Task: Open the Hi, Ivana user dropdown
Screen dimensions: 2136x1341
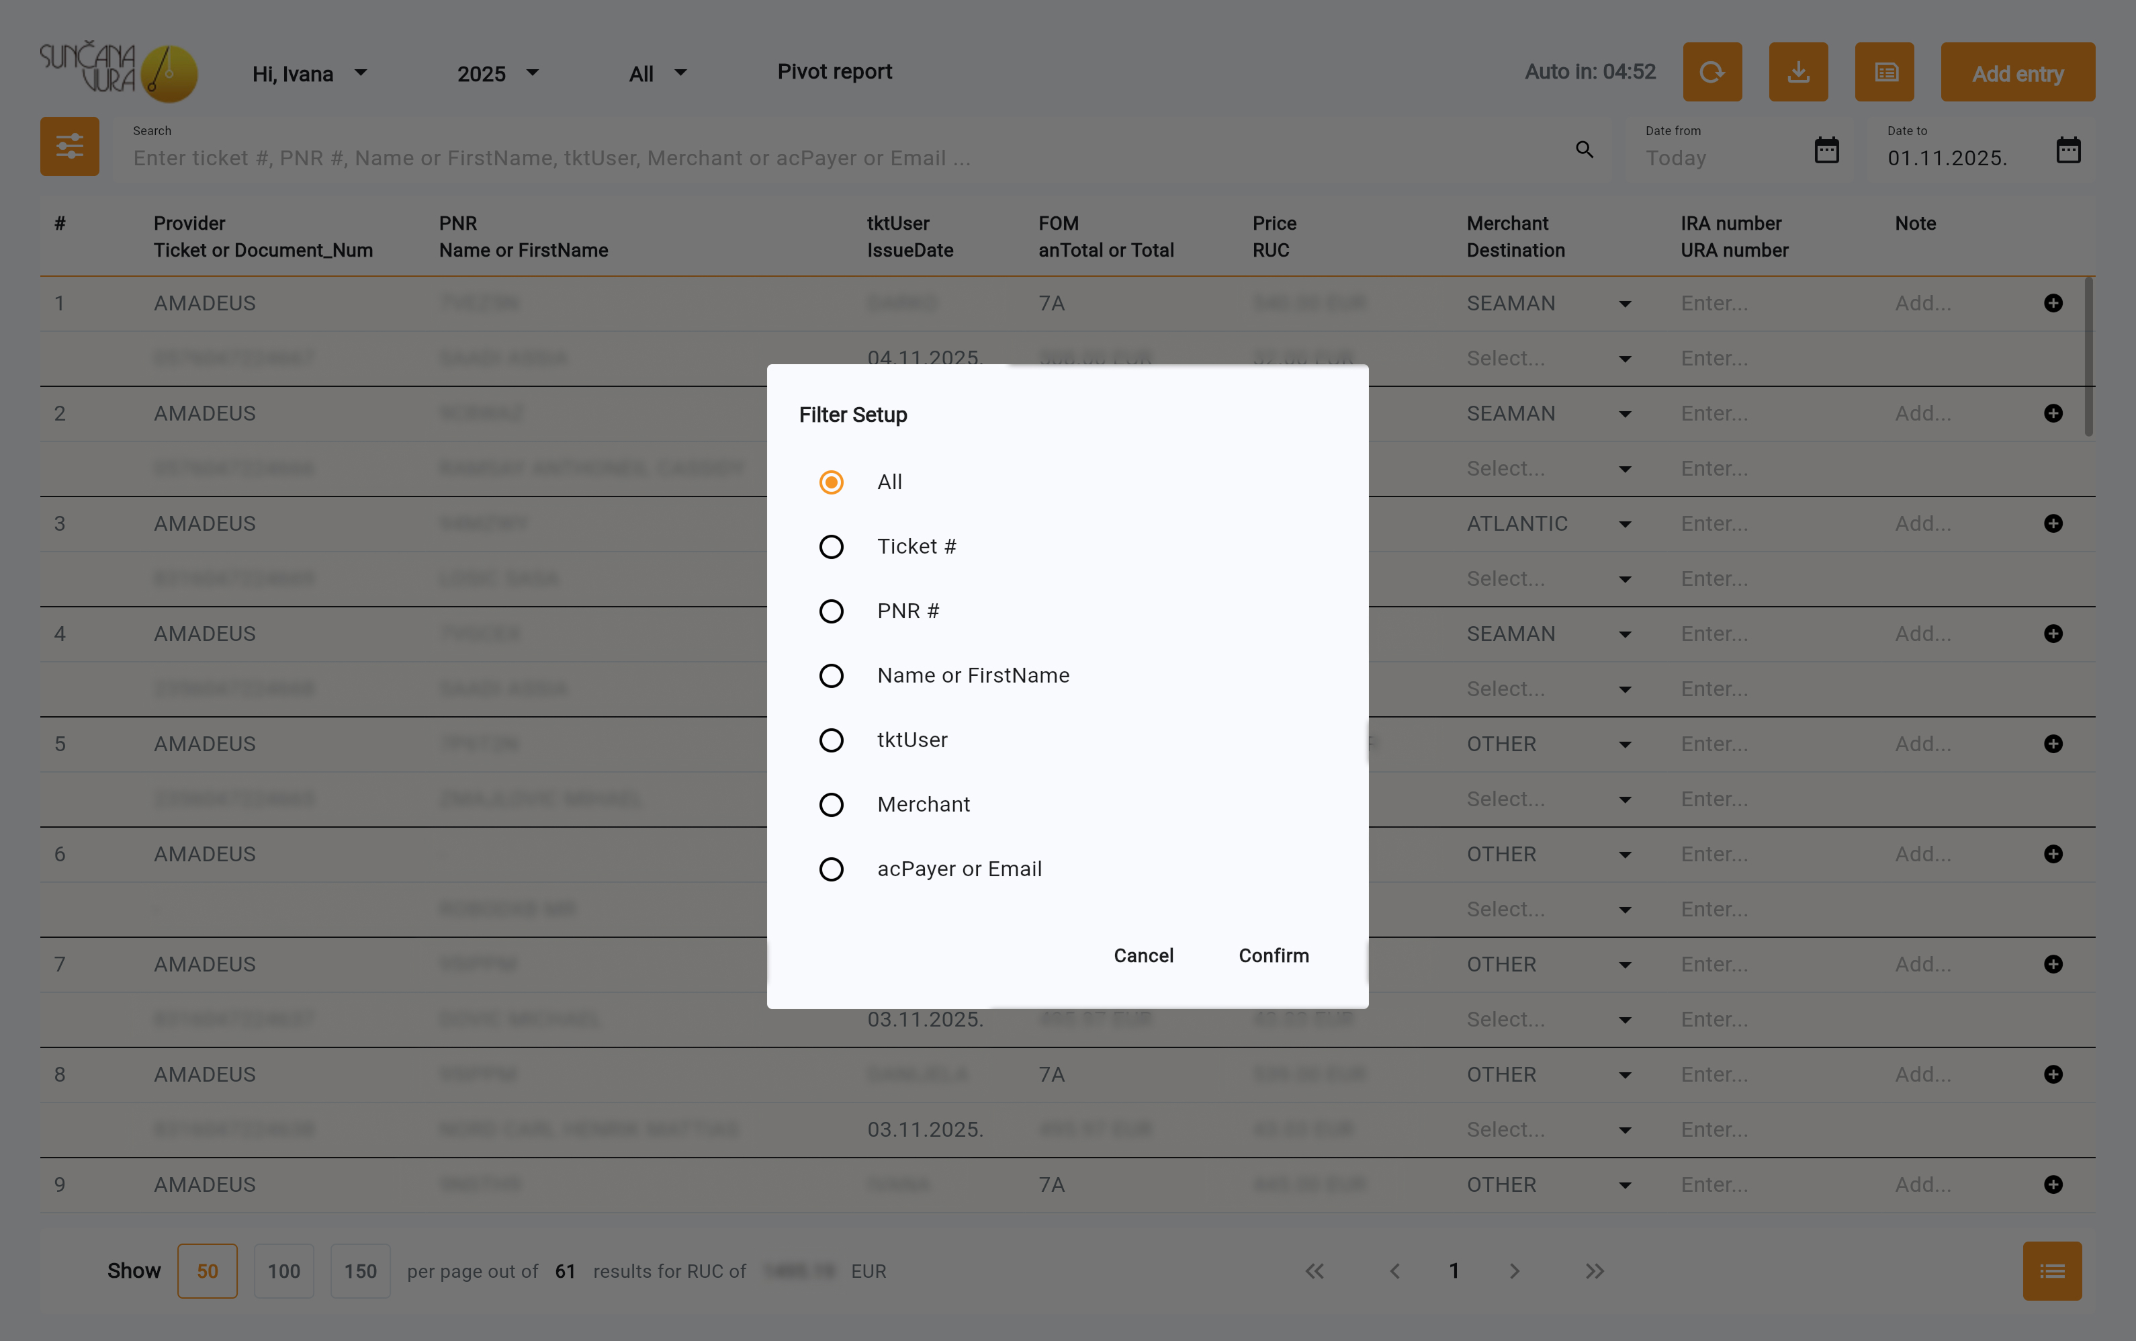Action: [310, 74]
